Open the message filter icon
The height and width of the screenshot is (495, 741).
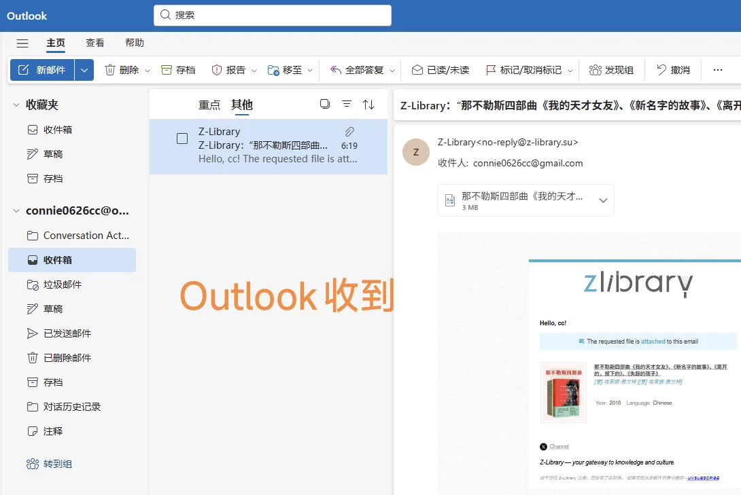347,104
